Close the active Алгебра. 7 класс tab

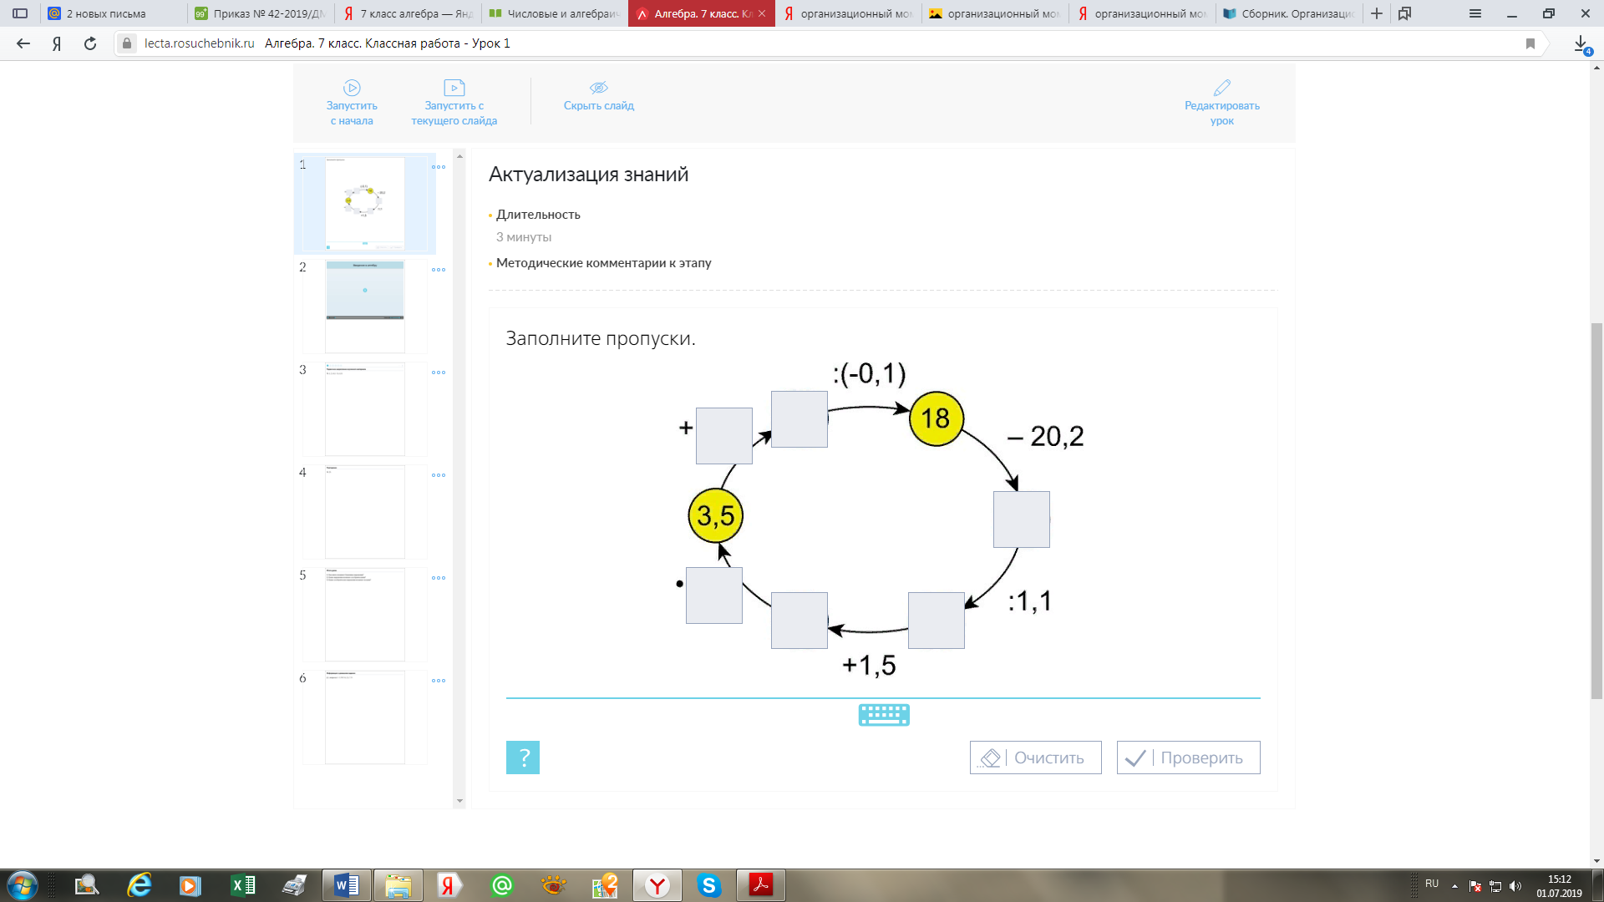click(762, 13)
